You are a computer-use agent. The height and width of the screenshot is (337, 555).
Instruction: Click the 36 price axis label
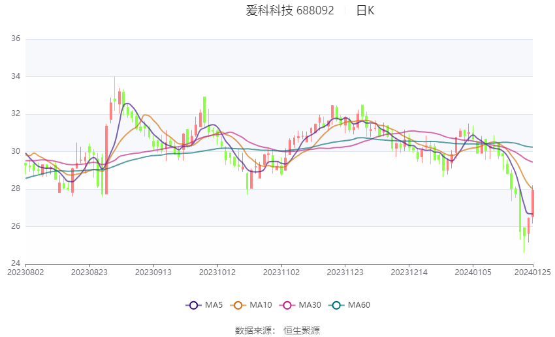[16, 38]
